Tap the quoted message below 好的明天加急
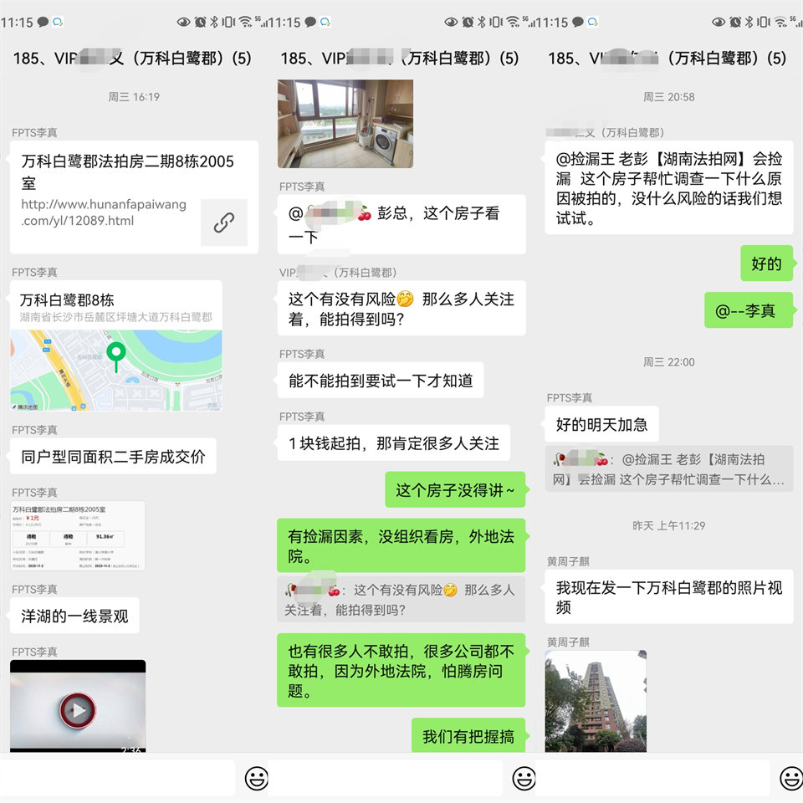 click(669, 469)
